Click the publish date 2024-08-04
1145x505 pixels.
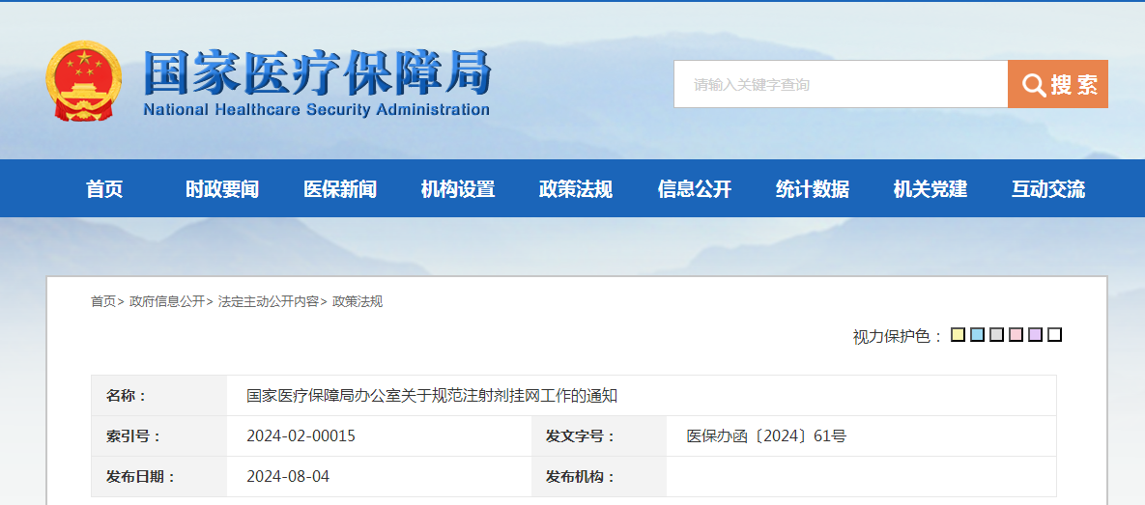pos(288,477)
